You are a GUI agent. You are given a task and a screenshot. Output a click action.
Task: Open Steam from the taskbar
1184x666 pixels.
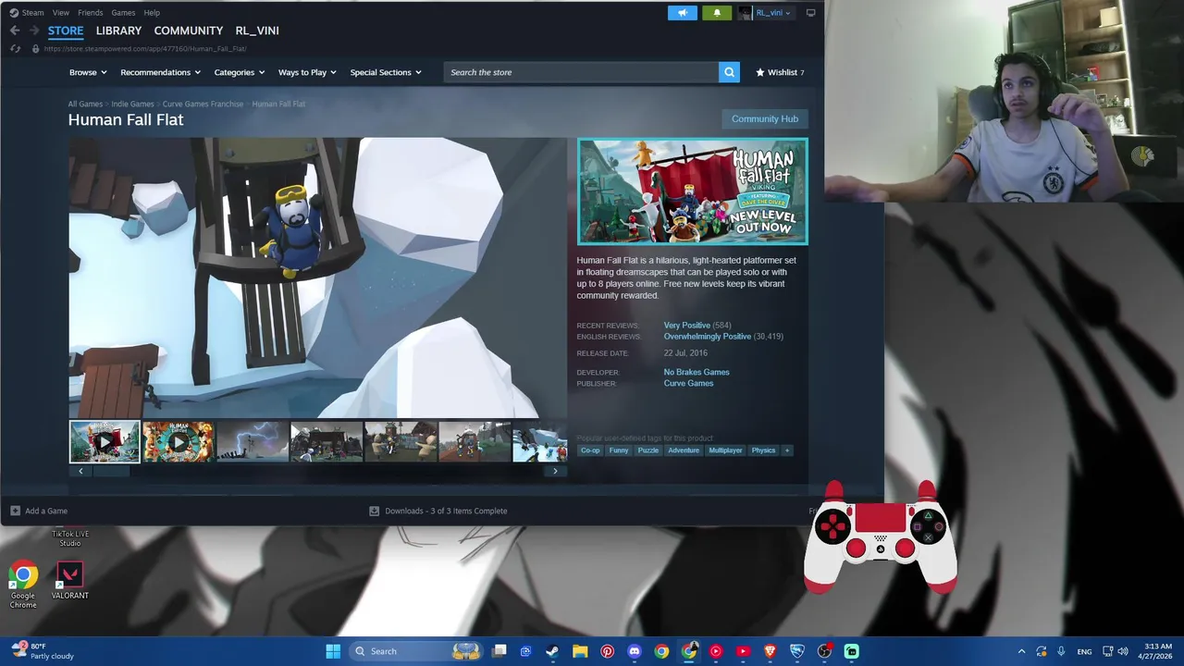[552, 651]
